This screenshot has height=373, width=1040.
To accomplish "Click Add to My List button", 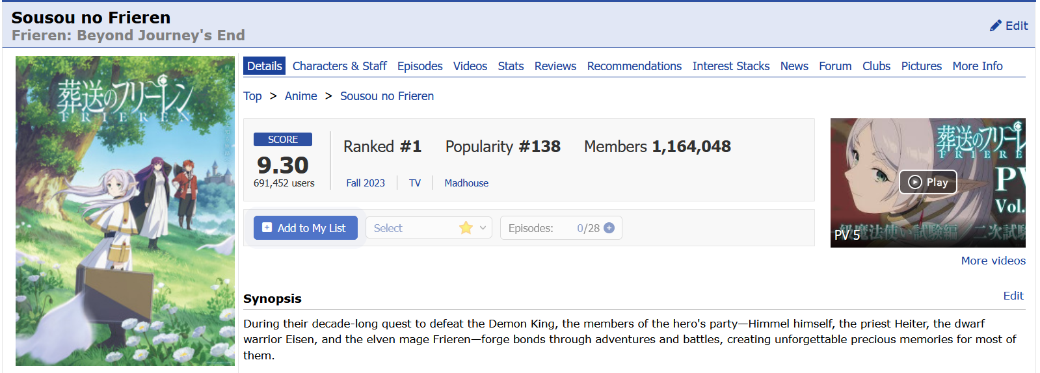I will [x=305, y=228].
